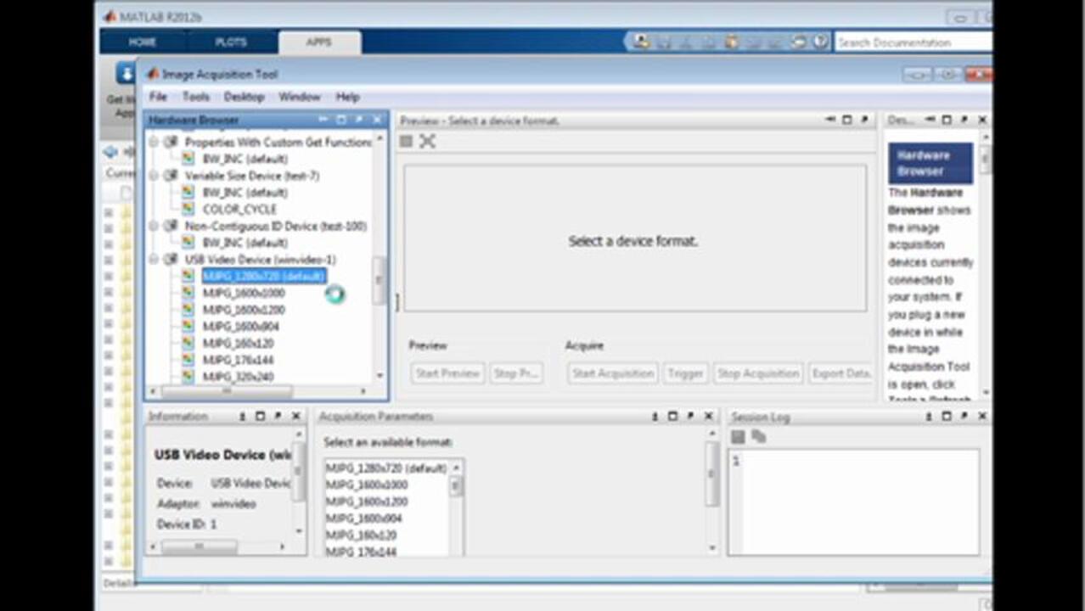Click the fit-to-window icon in Preview toolbar
Viewport: 1085px width, 611px height.
coord(427,142)
